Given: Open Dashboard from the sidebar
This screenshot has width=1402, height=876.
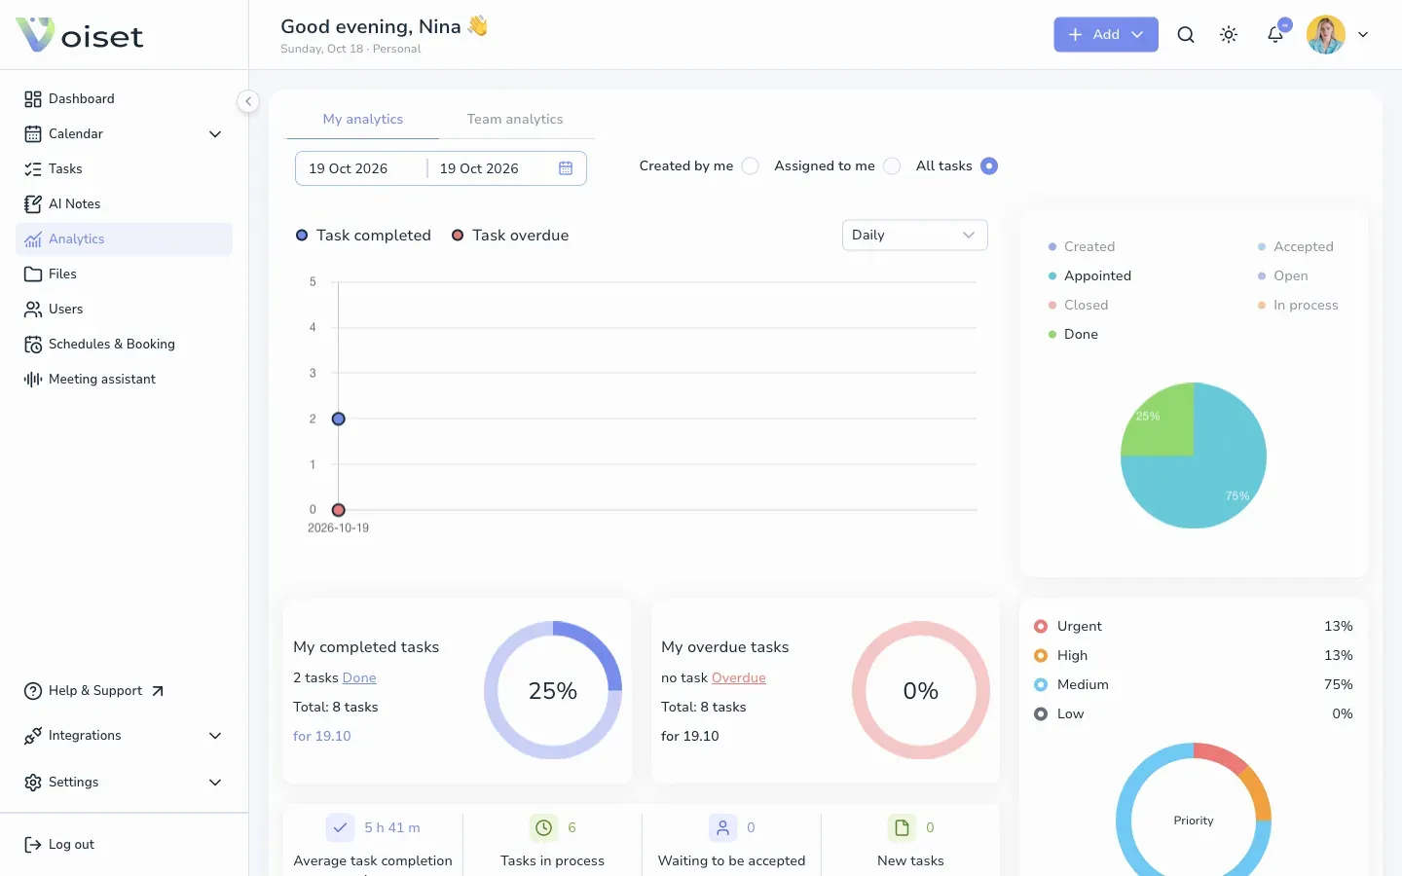Looking at the screenshot, I should click(124, 99).
